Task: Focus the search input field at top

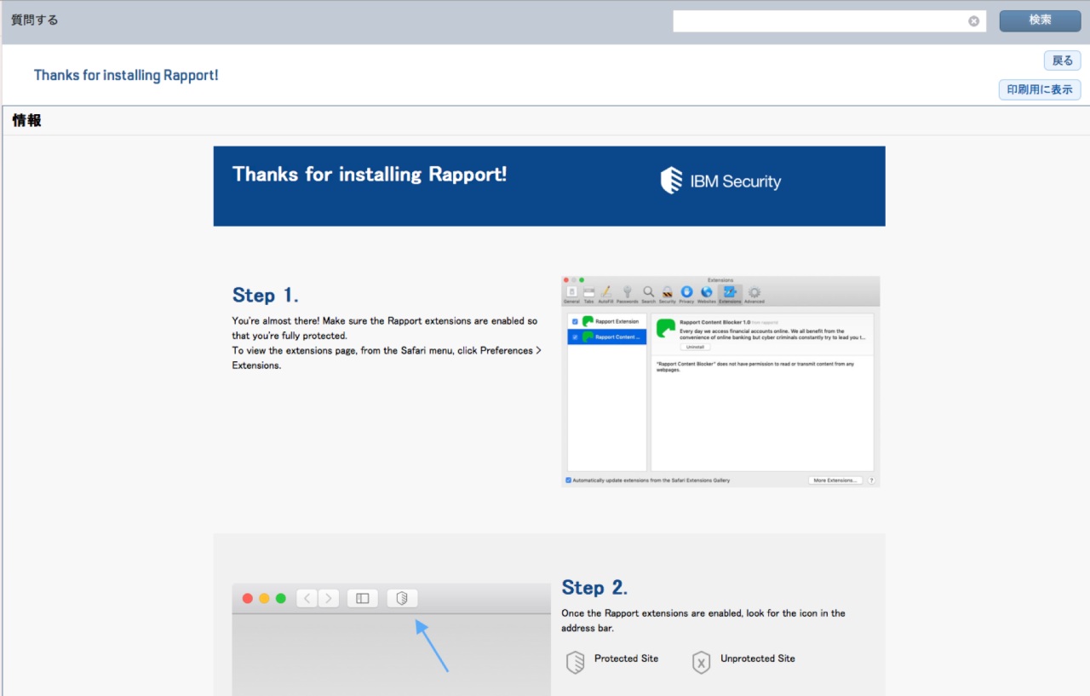Action: point(829,21)
